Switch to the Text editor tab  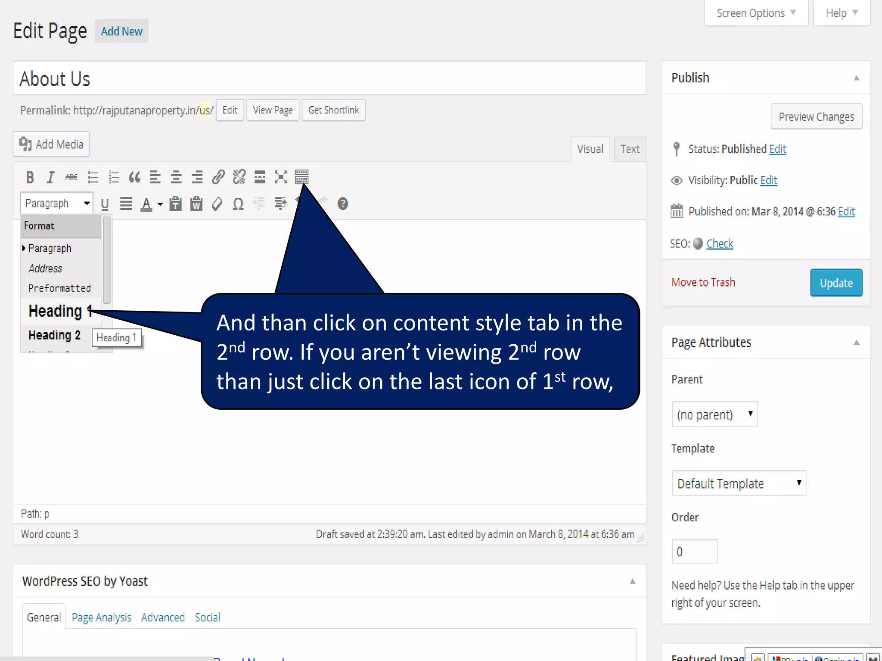pyautogui.click(x=630, y=149)
